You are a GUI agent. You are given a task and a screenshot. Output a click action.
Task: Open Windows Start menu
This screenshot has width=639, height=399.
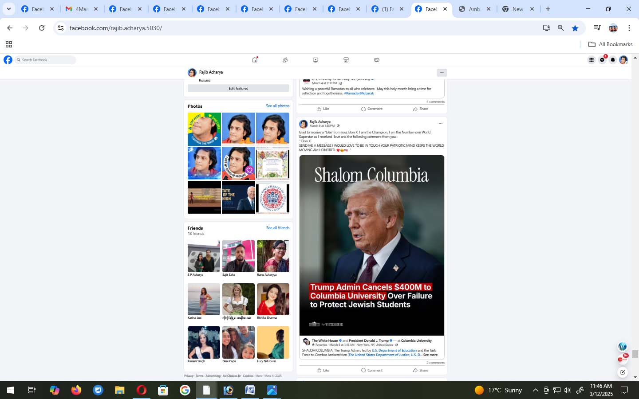coord(11,390)
